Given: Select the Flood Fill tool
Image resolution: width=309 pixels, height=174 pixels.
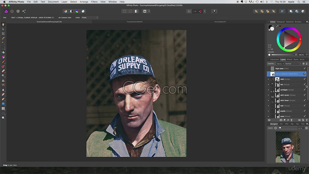Looking at the screenshot, I should pyautogui.click(x=3, y=52).
